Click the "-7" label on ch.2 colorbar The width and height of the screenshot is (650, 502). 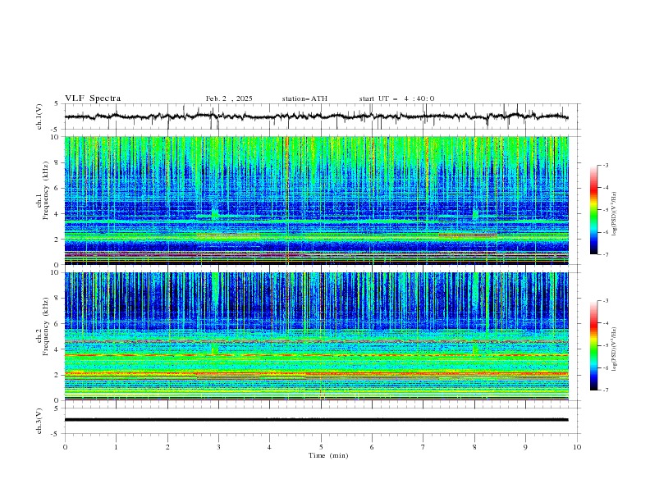pos(606,390)
